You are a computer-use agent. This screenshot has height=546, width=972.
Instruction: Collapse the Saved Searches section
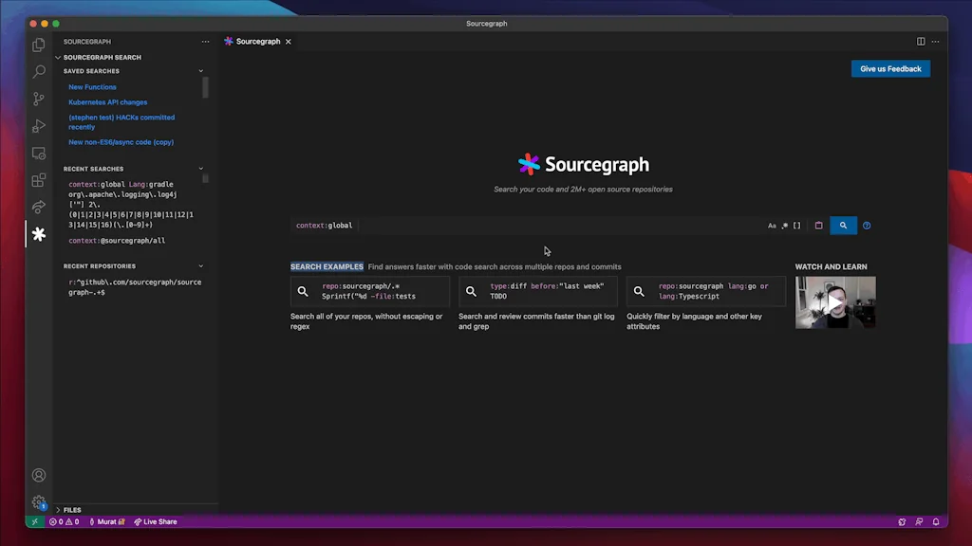(x=200, y=70)
